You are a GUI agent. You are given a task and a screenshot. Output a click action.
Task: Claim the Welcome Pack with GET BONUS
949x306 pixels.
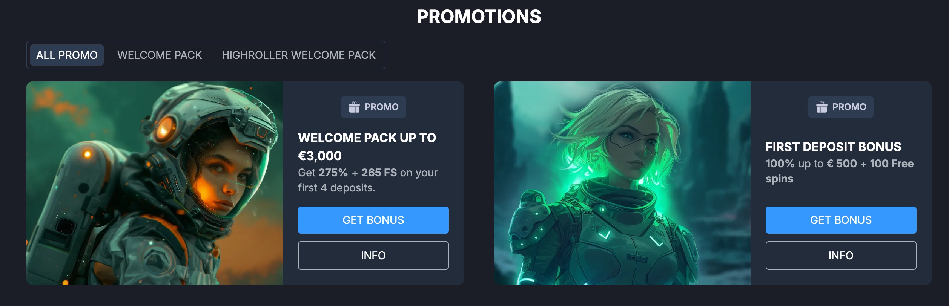(373, 220)
